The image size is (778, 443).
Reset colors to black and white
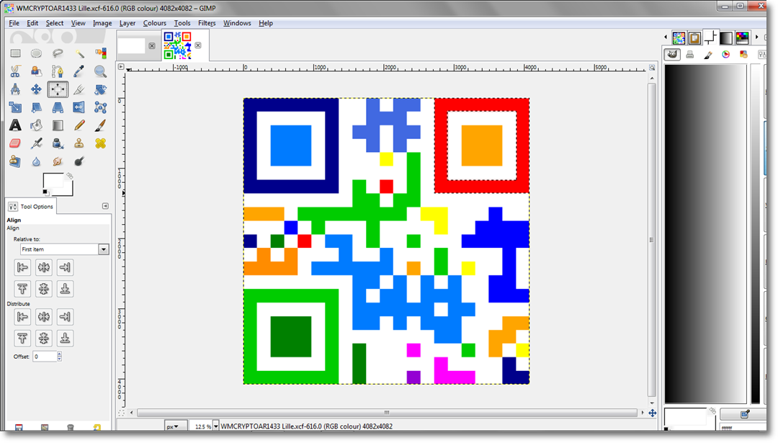tap(45, 192)
